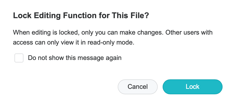Suppress future lock messages via the checkbox
This screenshot has width=236, height=103.
pos(19,58)
